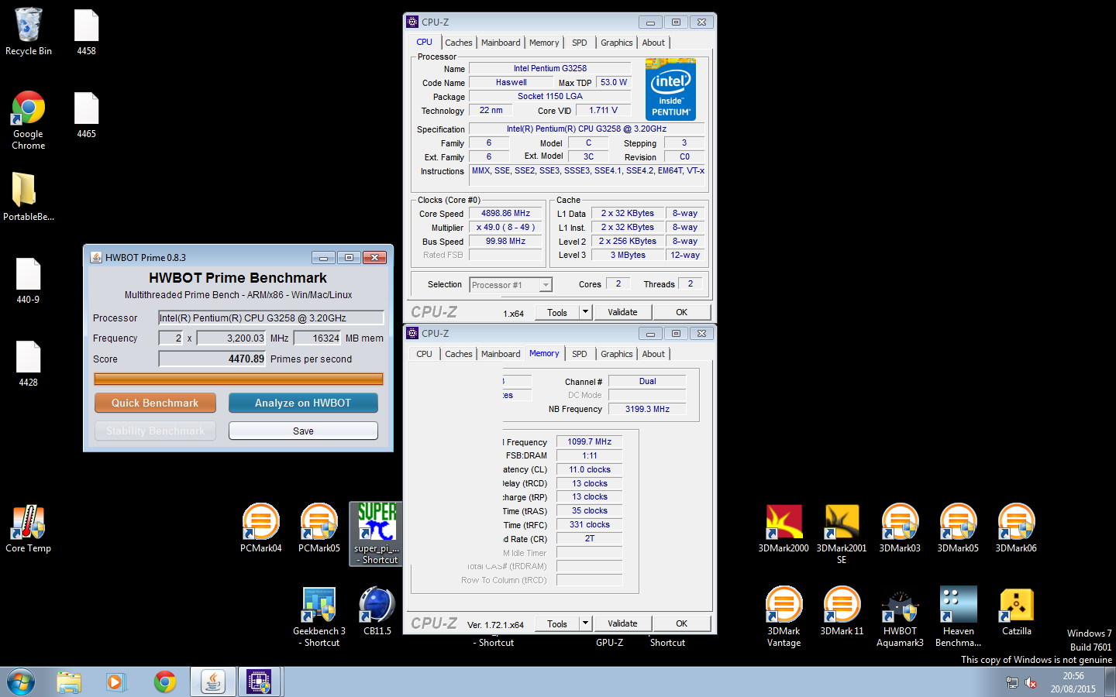Launch 3DMark2000 desktop shortcut
Screen dimensions: 1116x697
(784, 528)
